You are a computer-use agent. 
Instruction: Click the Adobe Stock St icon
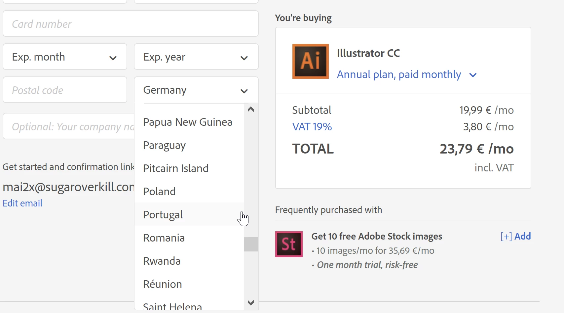click(x=289, y=244)
